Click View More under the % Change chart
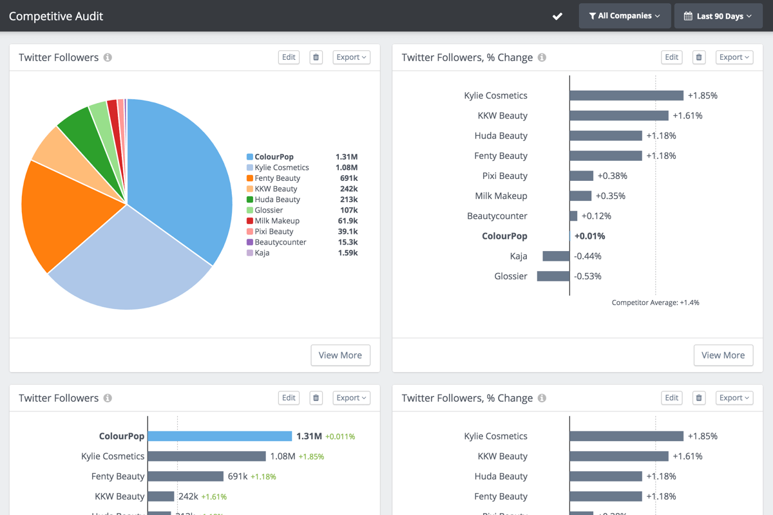This screenshot has height=515, width=773. [x=723, y=355]
